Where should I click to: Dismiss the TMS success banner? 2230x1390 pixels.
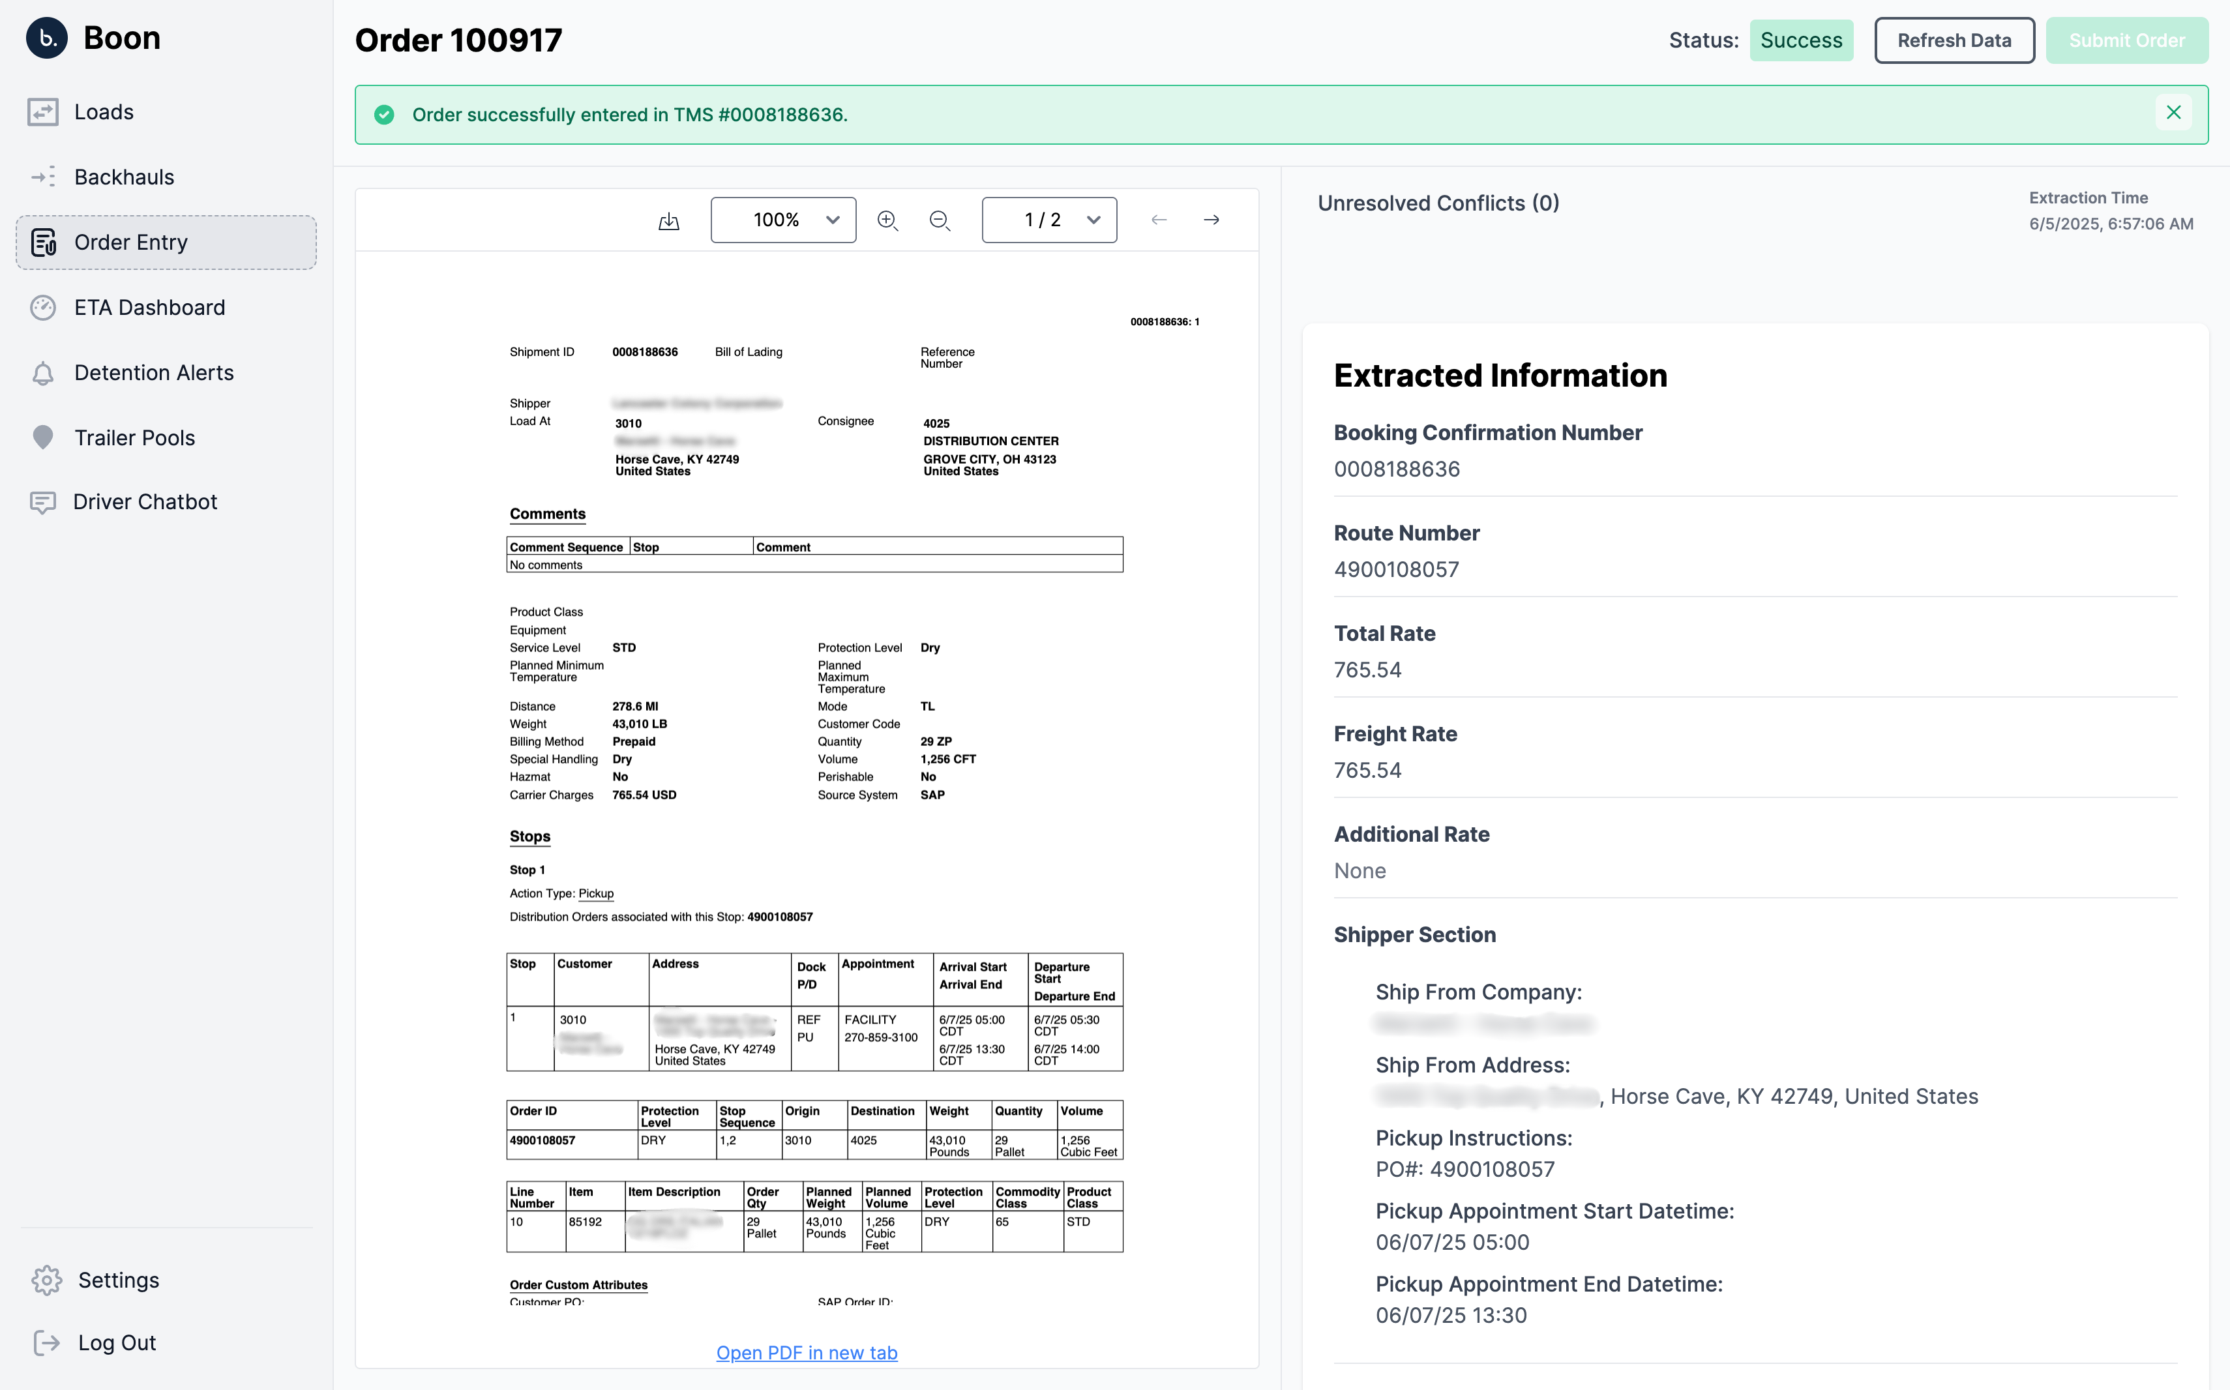point(2173,113)
